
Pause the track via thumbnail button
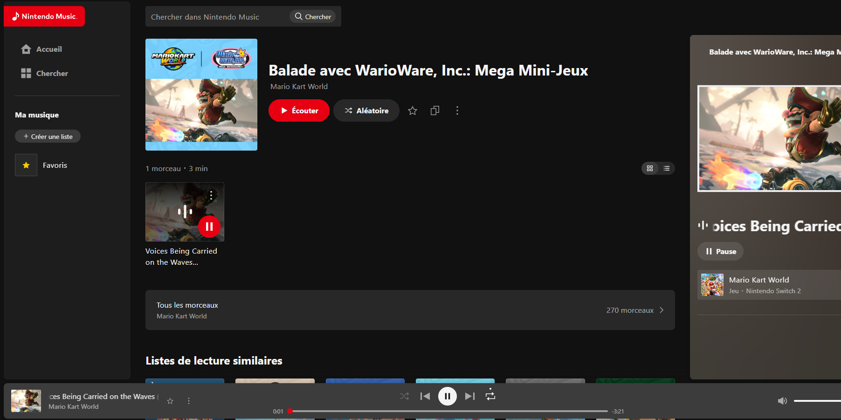coord(209,227)
